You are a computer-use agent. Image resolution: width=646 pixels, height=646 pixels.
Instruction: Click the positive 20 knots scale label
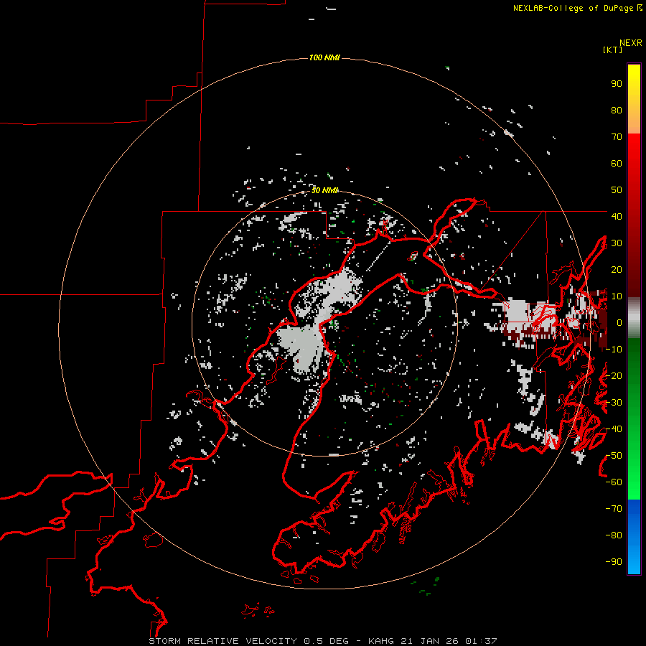tap(617, 269)
